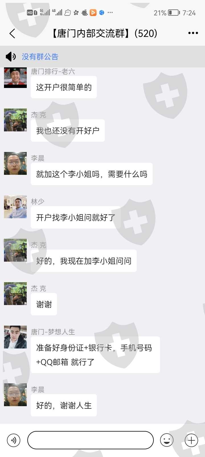Open 没有群公告 announcement link
205x457 pixels.
[40, 57]
